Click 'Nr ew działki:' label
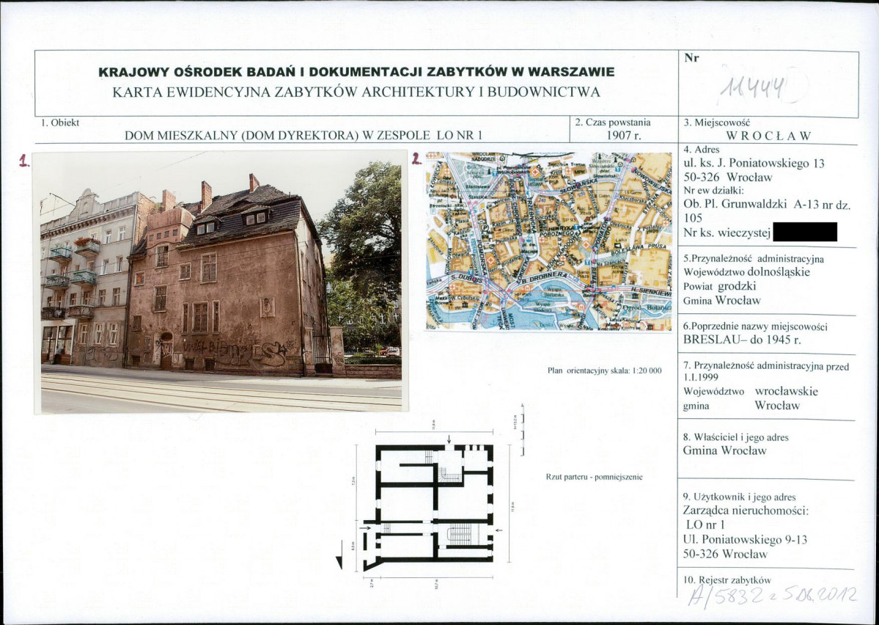The image size is (879, 625). (x=713, y=190)
